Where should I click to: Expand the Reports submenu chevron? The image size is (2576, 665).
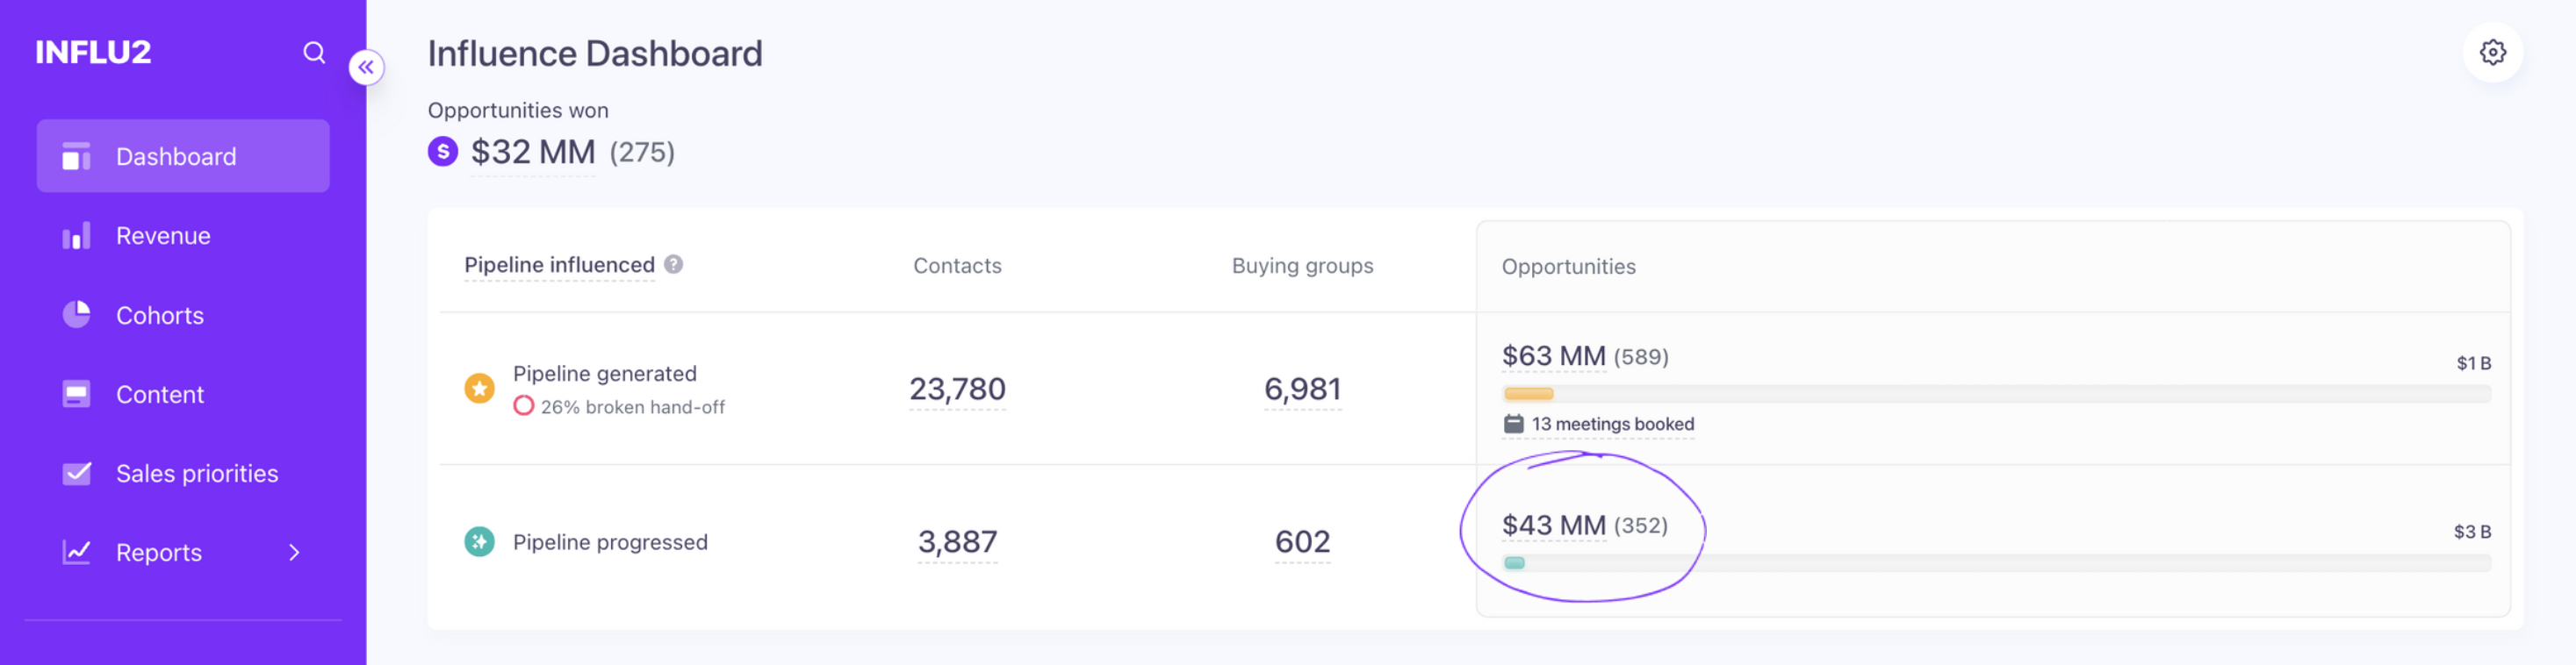tap(294, 552)
